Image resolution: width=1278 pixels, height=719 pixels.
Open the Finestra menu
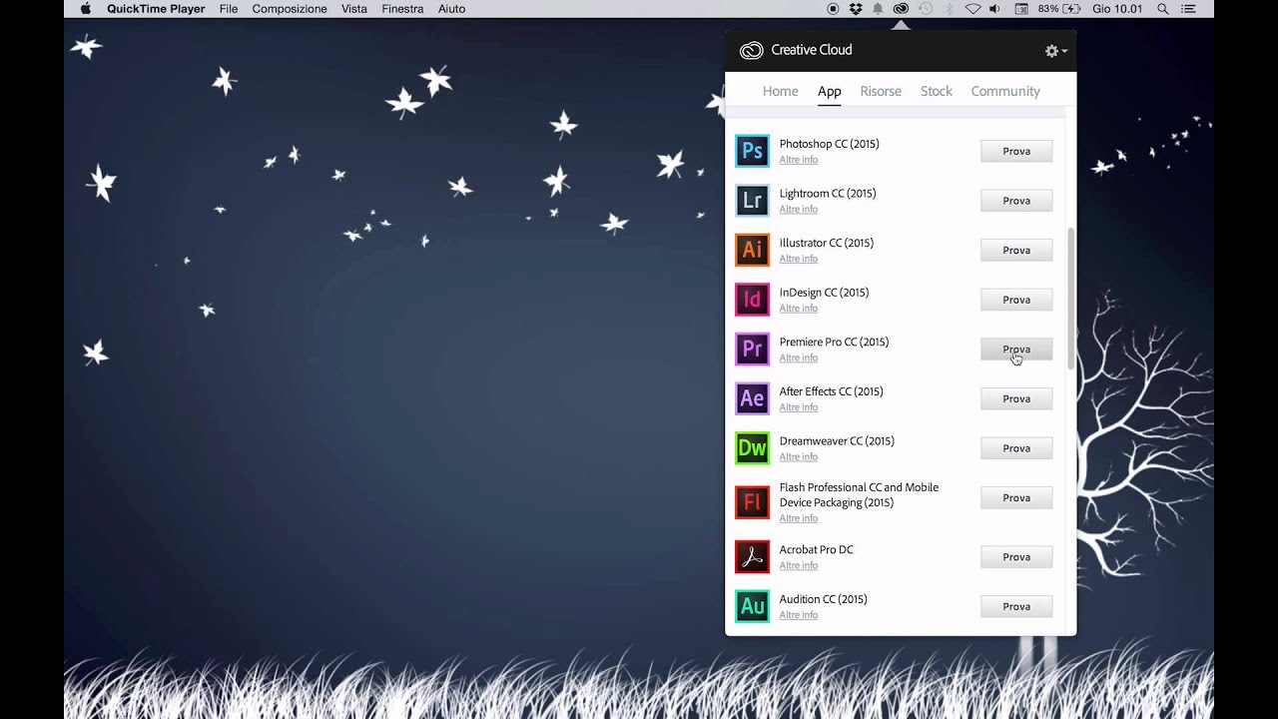pos(402,9)
